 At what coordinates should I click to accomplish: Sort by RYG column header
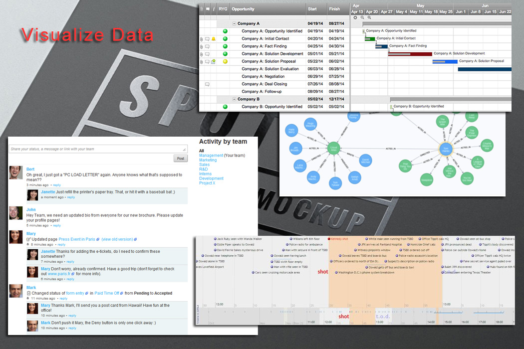(223, 9)
